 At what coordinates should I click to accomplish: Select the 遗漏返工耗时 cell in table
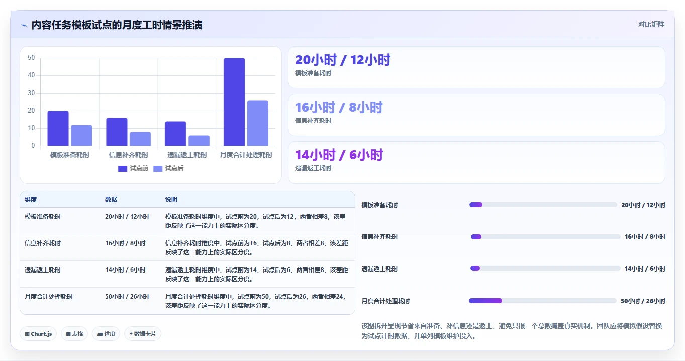(43, 270)
